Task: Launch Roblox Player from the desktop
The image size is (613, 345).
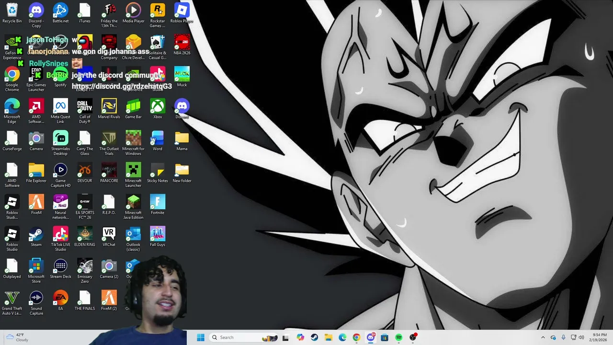Action: click(x=182, y=13)
